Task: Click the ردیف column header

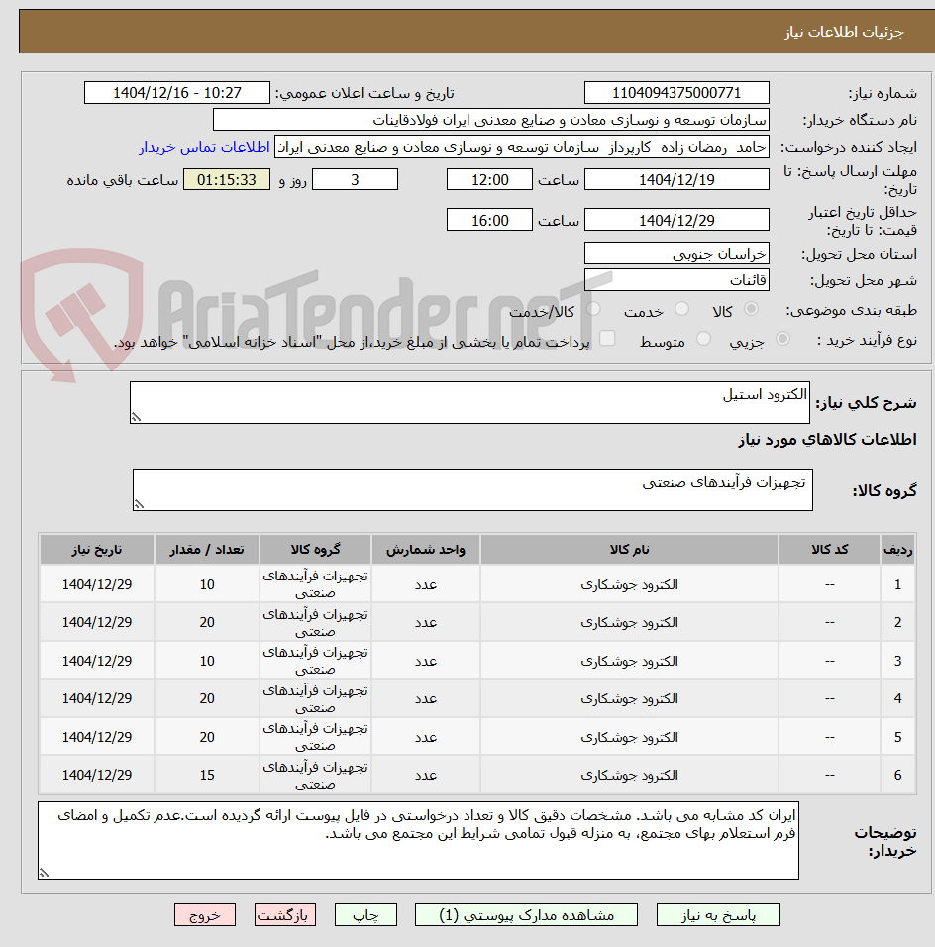Action: click(x=897, y=550)
